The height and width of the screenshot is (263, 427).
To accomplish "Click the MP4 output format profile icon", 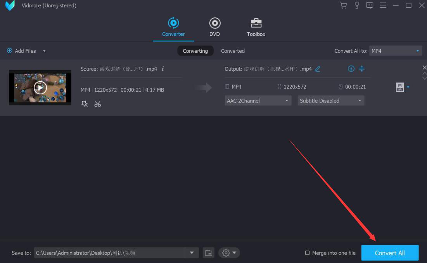I will (400, 87).
